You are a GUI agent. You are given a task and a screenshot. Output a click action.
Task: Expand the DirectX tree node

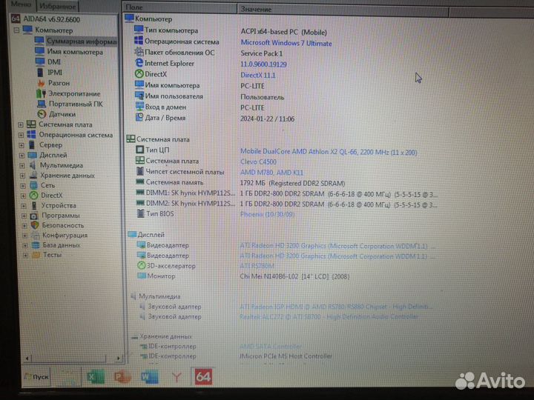[23, 196]
